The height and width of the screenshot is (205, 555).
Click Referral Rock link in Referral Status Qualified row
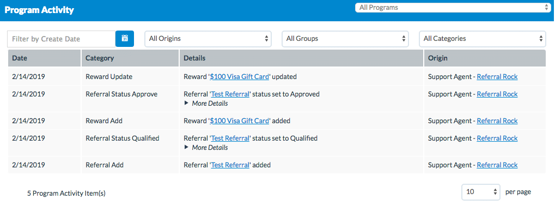tap(497, 138)
